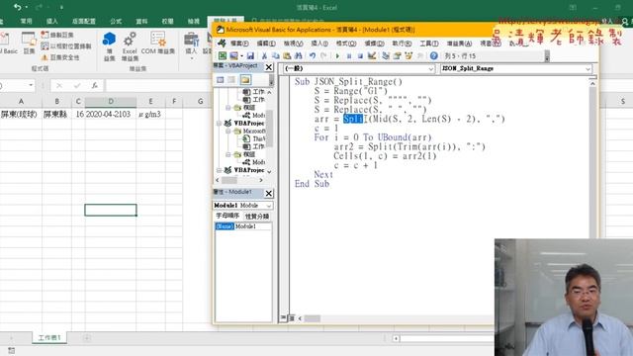633x356 pixels.
Task: Open the VBA 偵錯(D) menu
Action: 374,44
